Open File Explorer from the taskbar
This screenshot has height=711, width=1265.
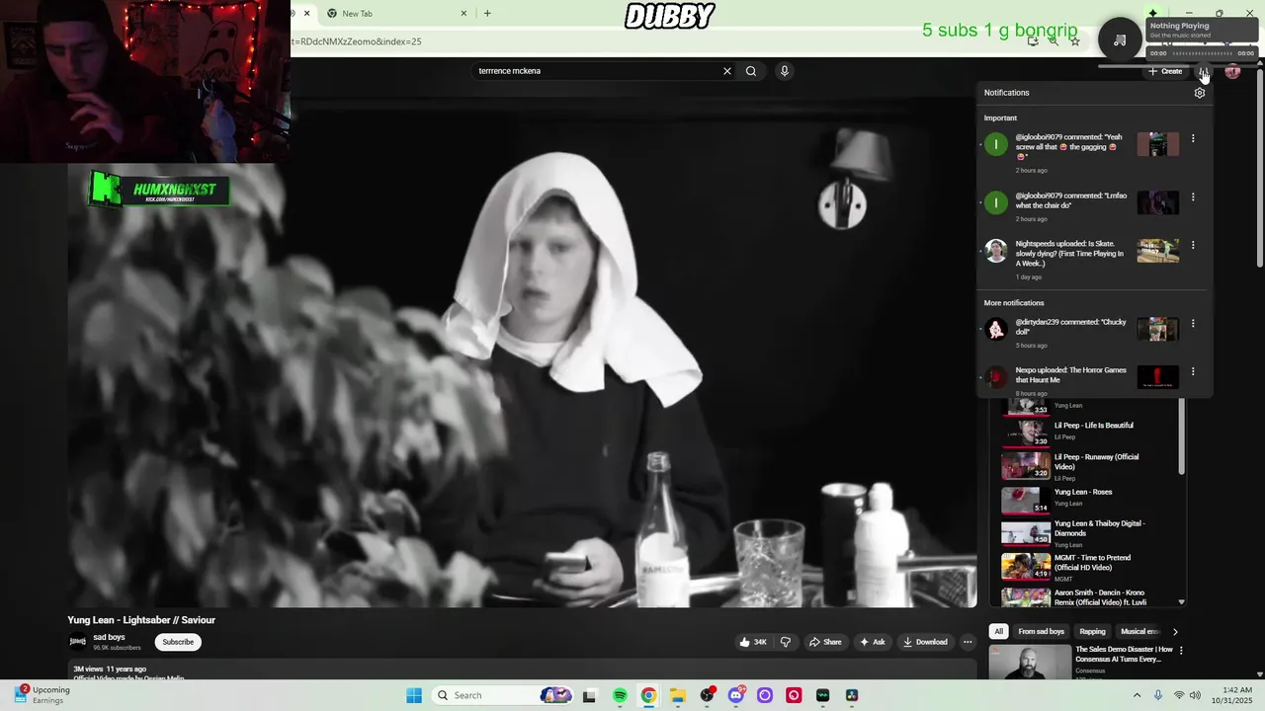point(678,695)
